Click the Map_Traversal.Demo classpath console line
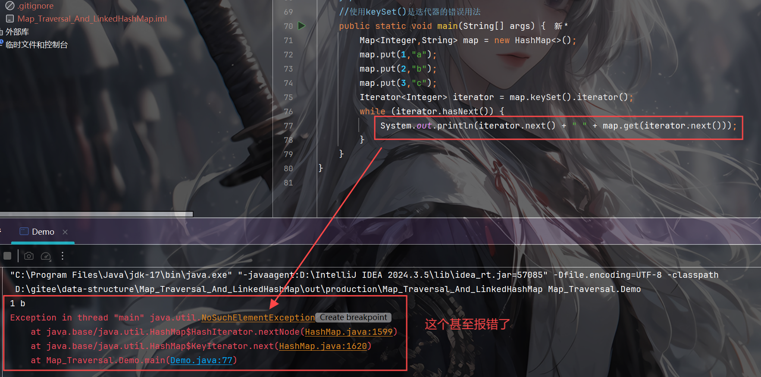 (328, 289)
